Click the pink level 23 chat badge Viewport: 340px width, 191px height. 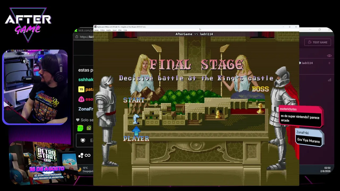[x=81, y=99]
